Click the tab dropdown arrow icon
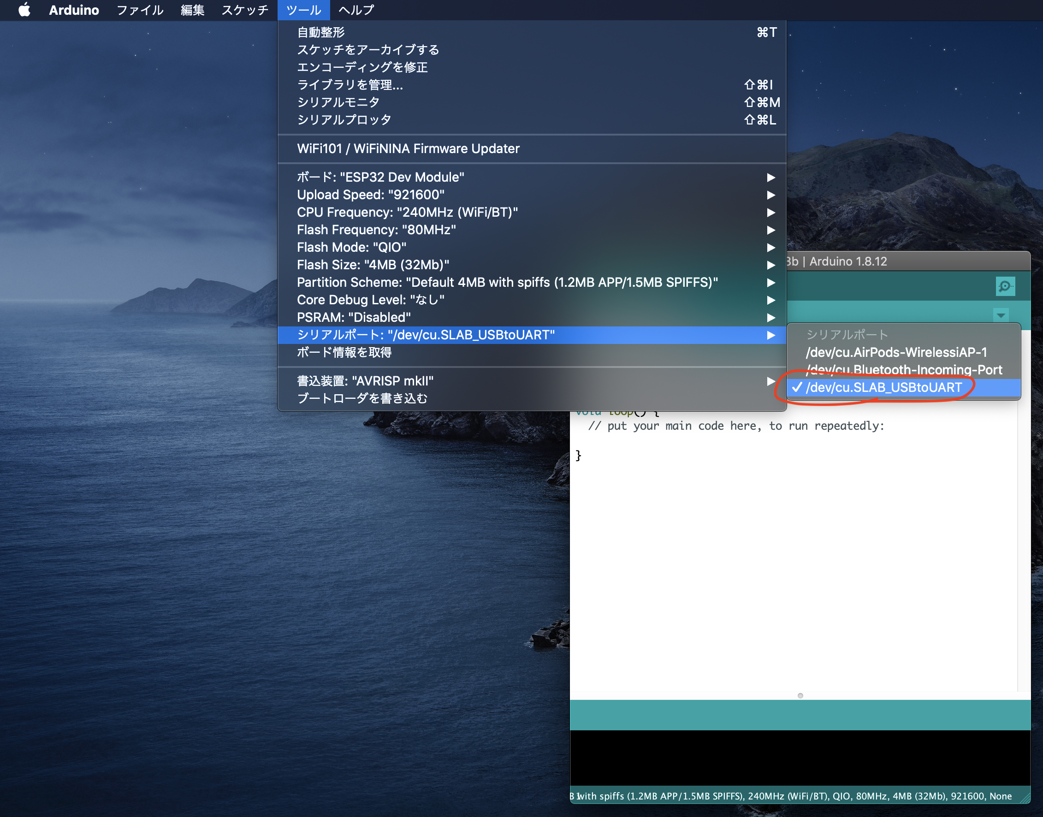This screenshot has height=817, width=1043. pos(1001,315)
